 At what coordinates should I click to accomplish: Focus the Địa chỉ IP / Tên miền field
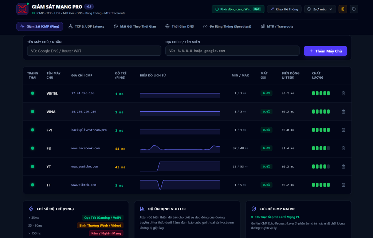[x=232, y=51]
